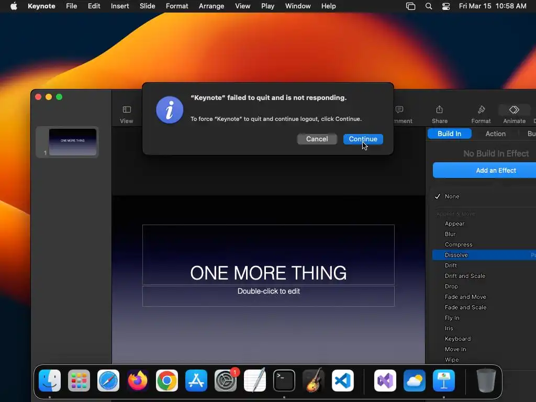
Task: Open App Store from the Dock
Action: click(x=196, y=381)
